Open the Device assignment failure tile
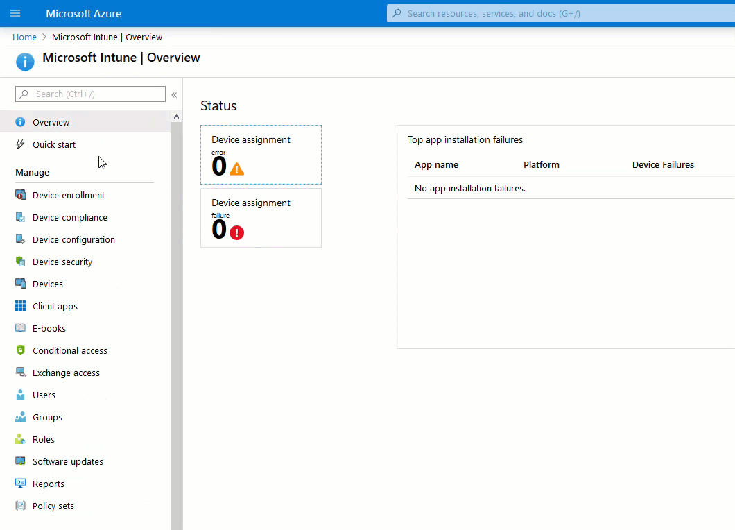735x530 pixels. click(261, 218)
